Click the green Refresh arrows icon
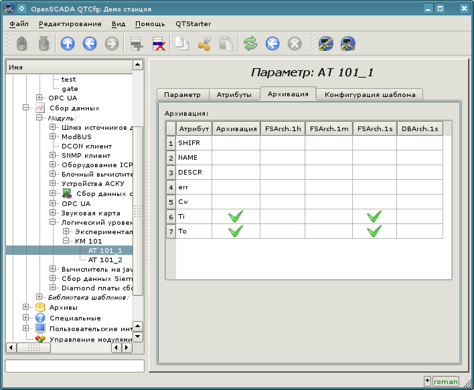This screenshot has height=390, width=474. click(x=250, y=44)
